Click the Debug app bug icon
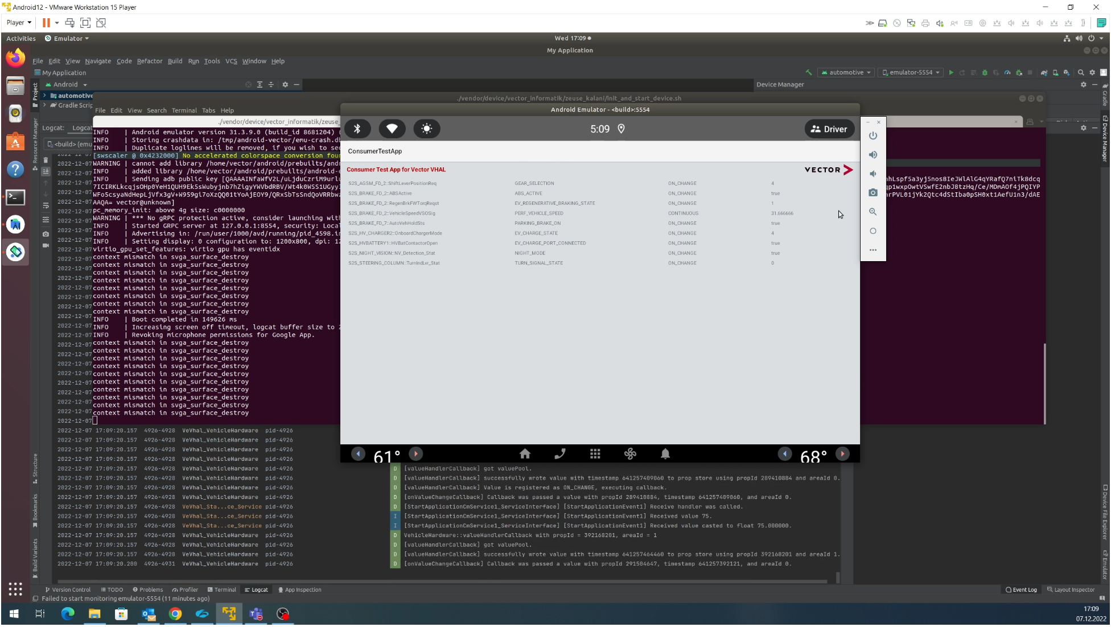 (985, 72)
